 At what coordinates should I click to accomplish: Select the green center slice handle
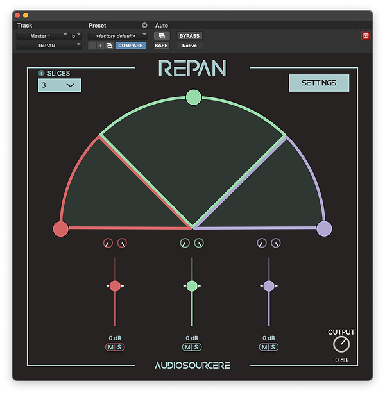pos(194,97)
